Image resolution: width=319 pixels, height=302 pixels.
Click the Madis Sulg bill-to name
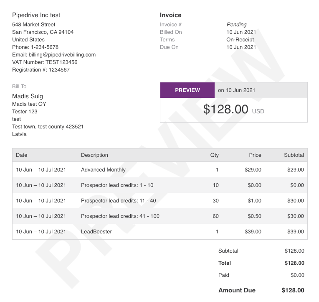[x=28, y=96]
